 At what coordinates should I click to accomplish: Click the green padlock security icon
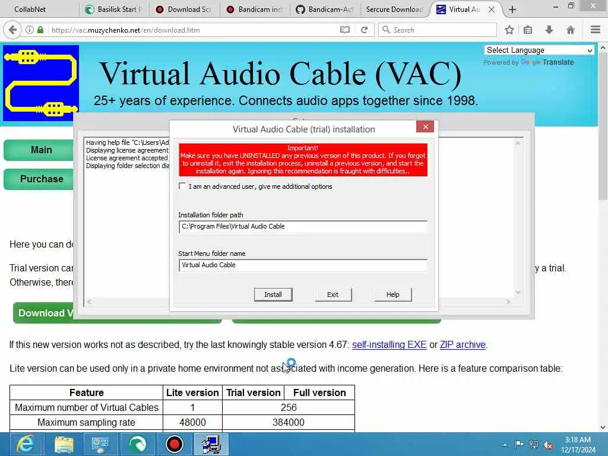pyautogui.click(x=40, y=30)
